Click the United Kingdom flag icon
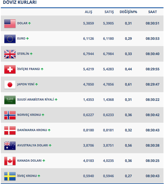Screen dimensions: 164x184 pyautogui.click(x=10, y=54)
